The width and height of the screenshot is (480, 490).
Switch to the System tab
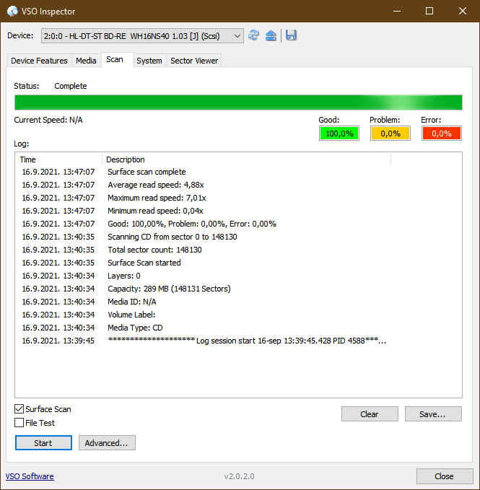pyautogui.click(x=149, y=61)
